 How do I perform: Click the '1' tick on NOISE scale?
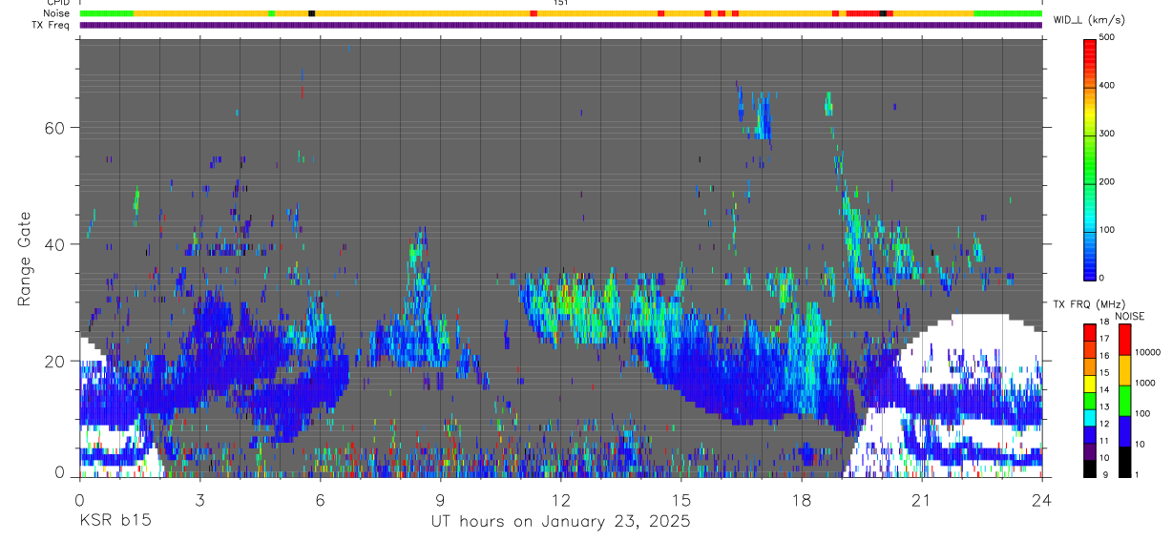pyautogui.click(x=1138, y=474)
